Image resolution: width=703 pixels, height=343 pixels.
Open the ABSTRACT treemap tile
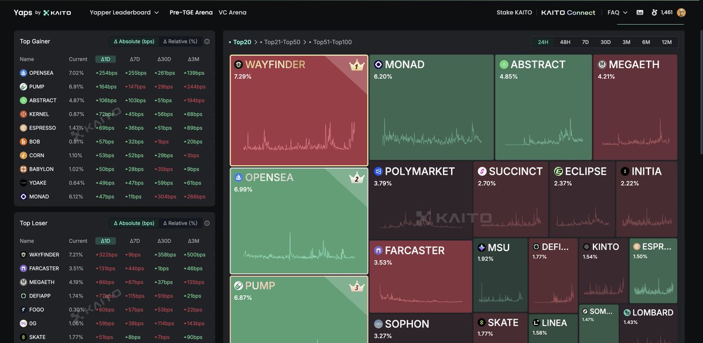click(x=542, y=107)
